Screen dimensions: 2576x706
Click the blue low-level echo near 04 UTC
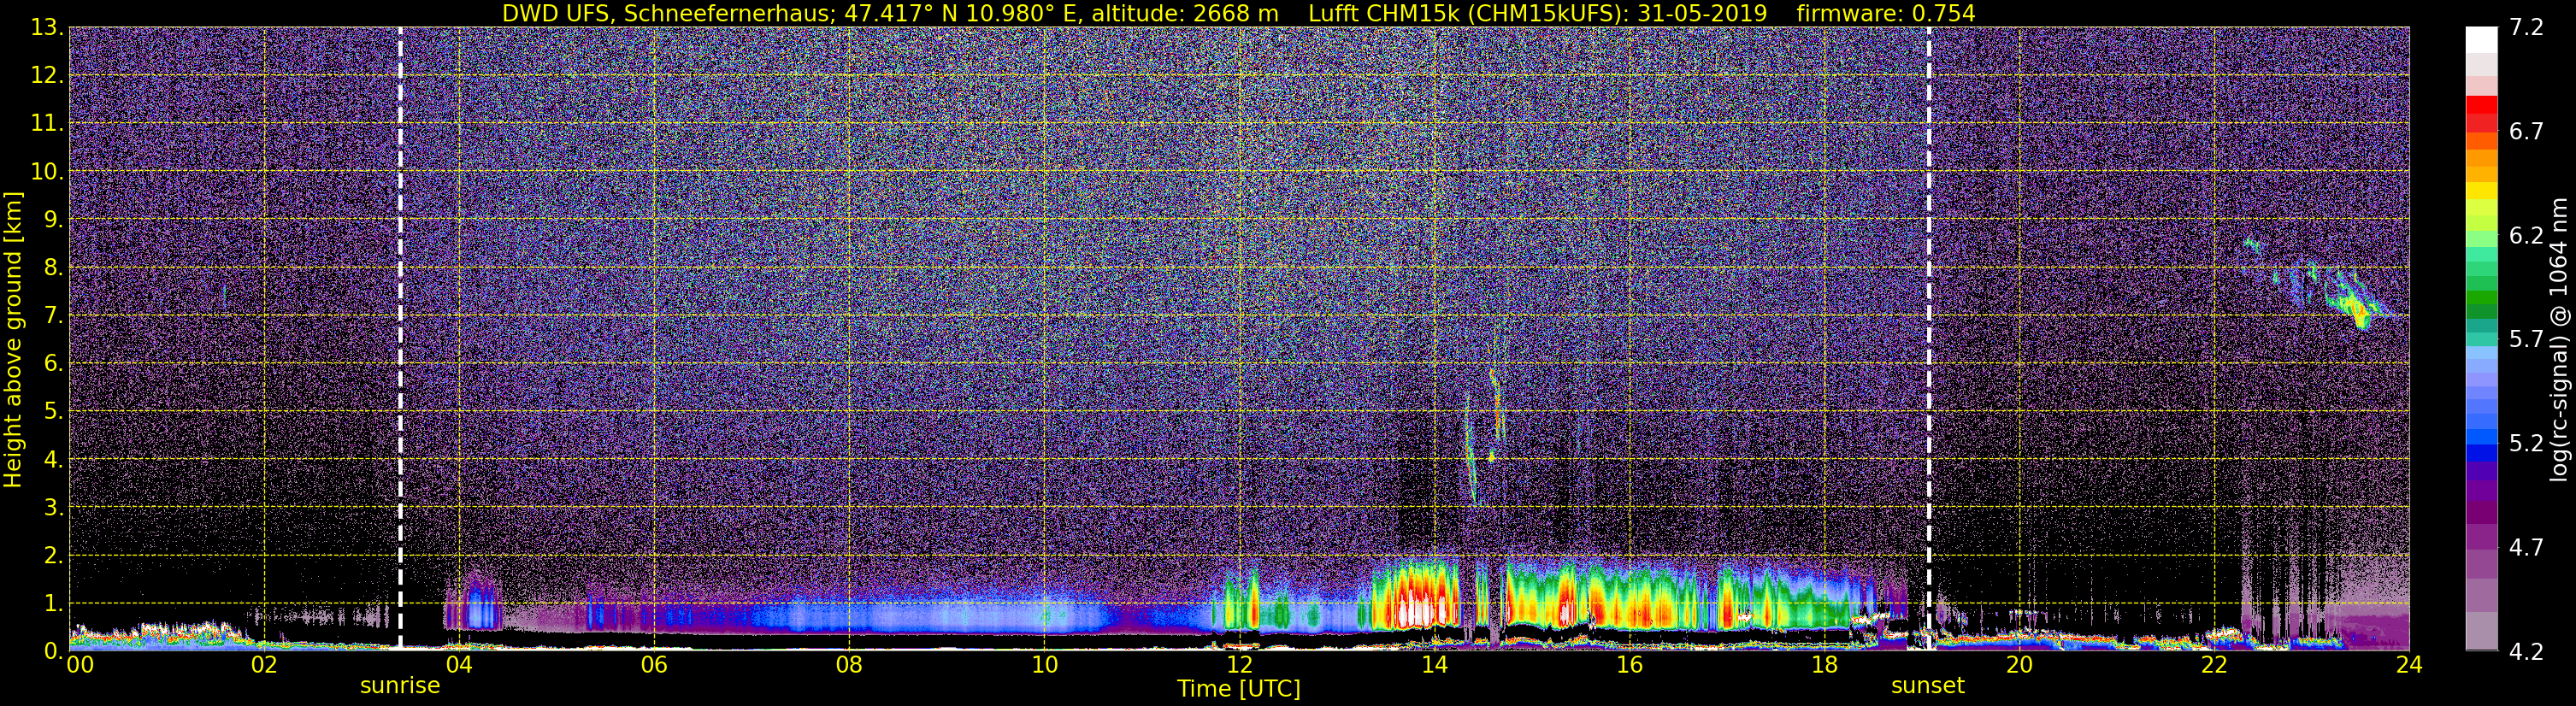coord(481,607)
